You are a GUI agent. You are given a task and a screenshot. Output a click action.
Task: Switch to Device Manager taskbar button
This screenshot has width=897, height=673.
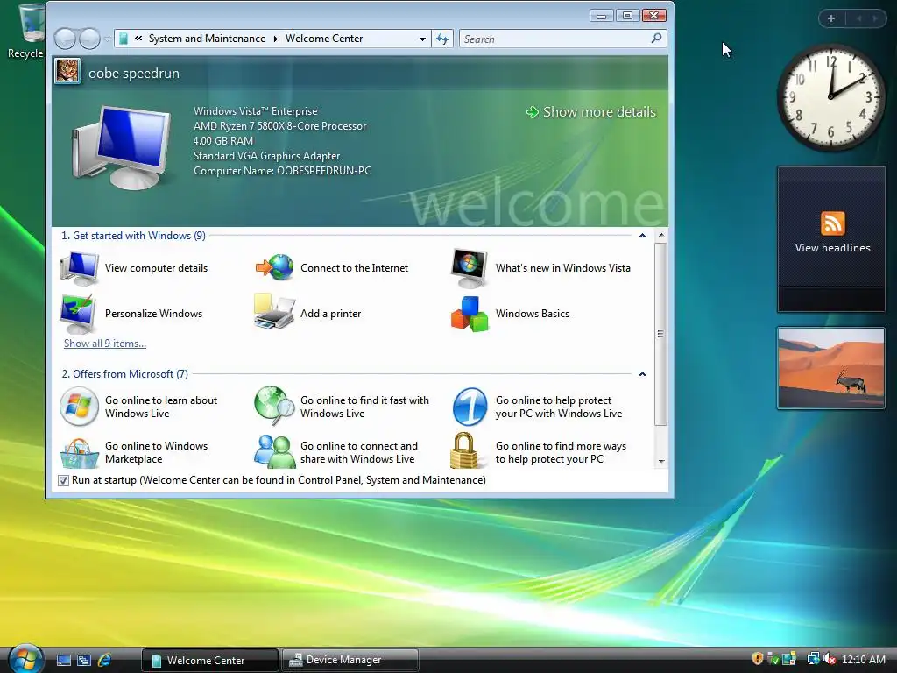tap(350, 661)
